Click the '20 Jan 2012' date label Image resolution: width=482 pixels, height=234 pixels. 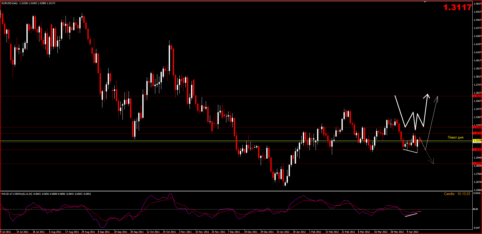pyautogui.click(x=299, y=232)
